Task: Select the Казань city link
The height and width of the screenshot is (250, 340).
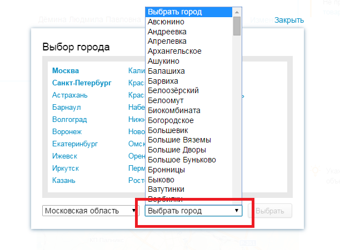Action: pyautogui.click(x=64, y=181)
